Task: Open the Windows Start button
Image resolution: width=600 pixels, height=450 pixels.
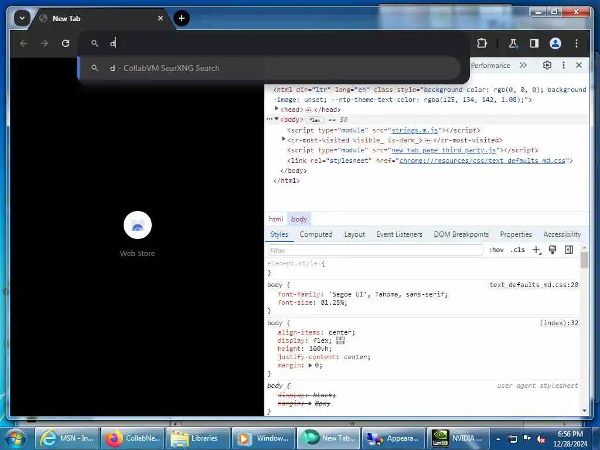Action: click(x=16, y=438)
